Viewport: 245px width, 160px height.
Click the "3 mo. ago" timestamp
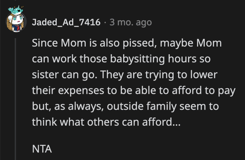click(x=131, y=23)
